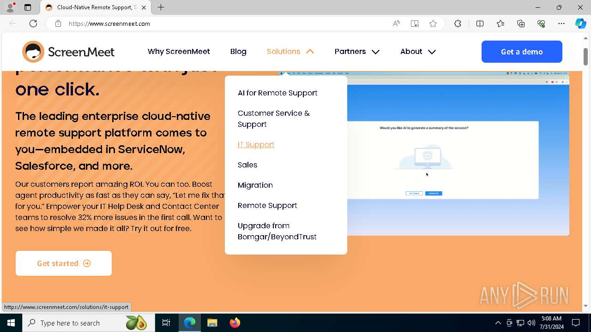Open immersive reader icon

pos(415,24)
